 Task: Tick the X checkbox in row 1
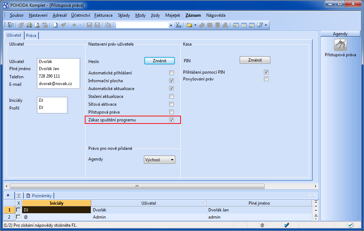pos(18,210)
